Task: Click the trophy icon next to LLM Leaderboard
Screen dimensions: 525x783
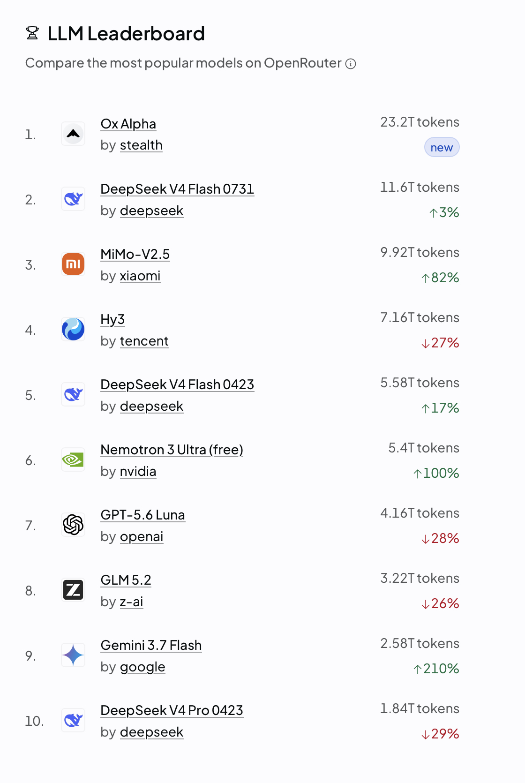Action: click(32, 33)
